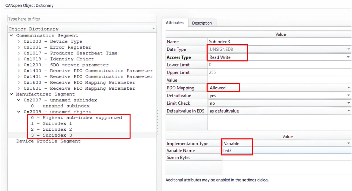Select Communication Segment label
352x191 pixels.
coord(47,35)
